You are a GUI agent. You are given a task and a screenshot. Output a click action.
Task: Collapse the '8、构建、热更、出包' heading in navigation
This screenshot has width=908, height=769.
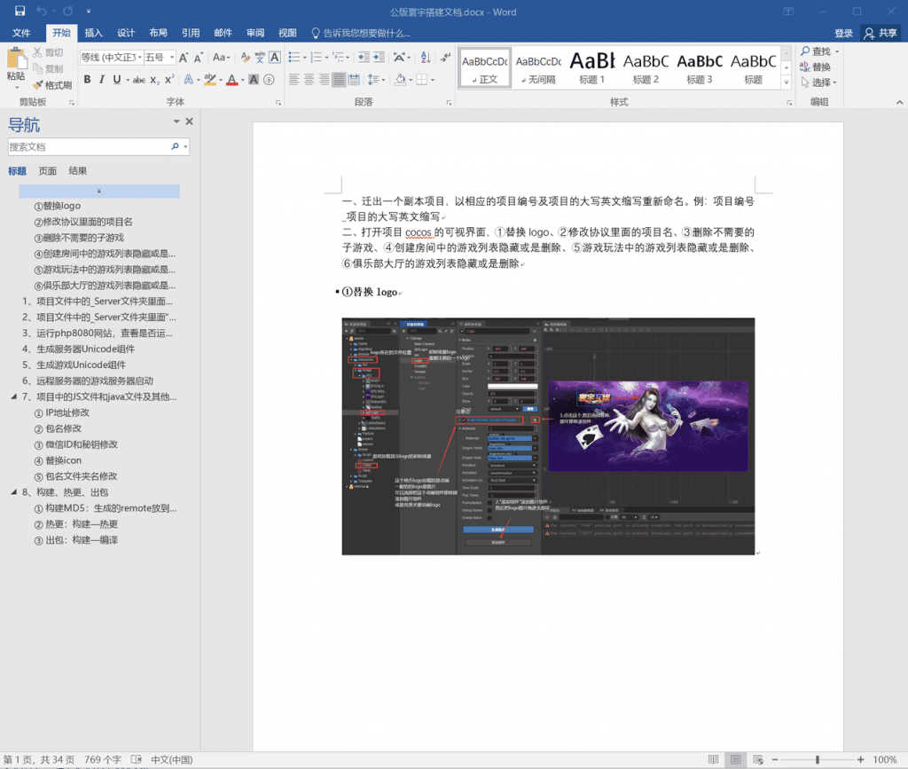[13, 492]
